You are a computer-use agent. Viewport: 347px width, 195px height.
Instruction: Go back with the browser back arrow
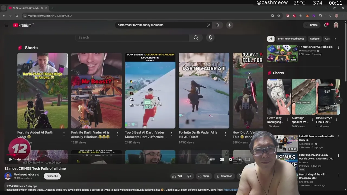[x=4, y=16]
